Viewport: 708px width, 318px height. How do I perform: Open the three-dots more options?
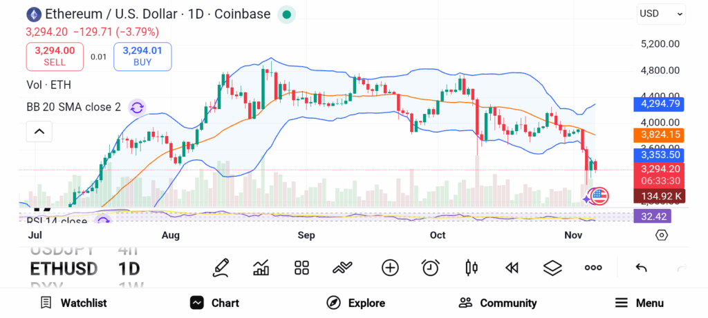click(593, 268)
